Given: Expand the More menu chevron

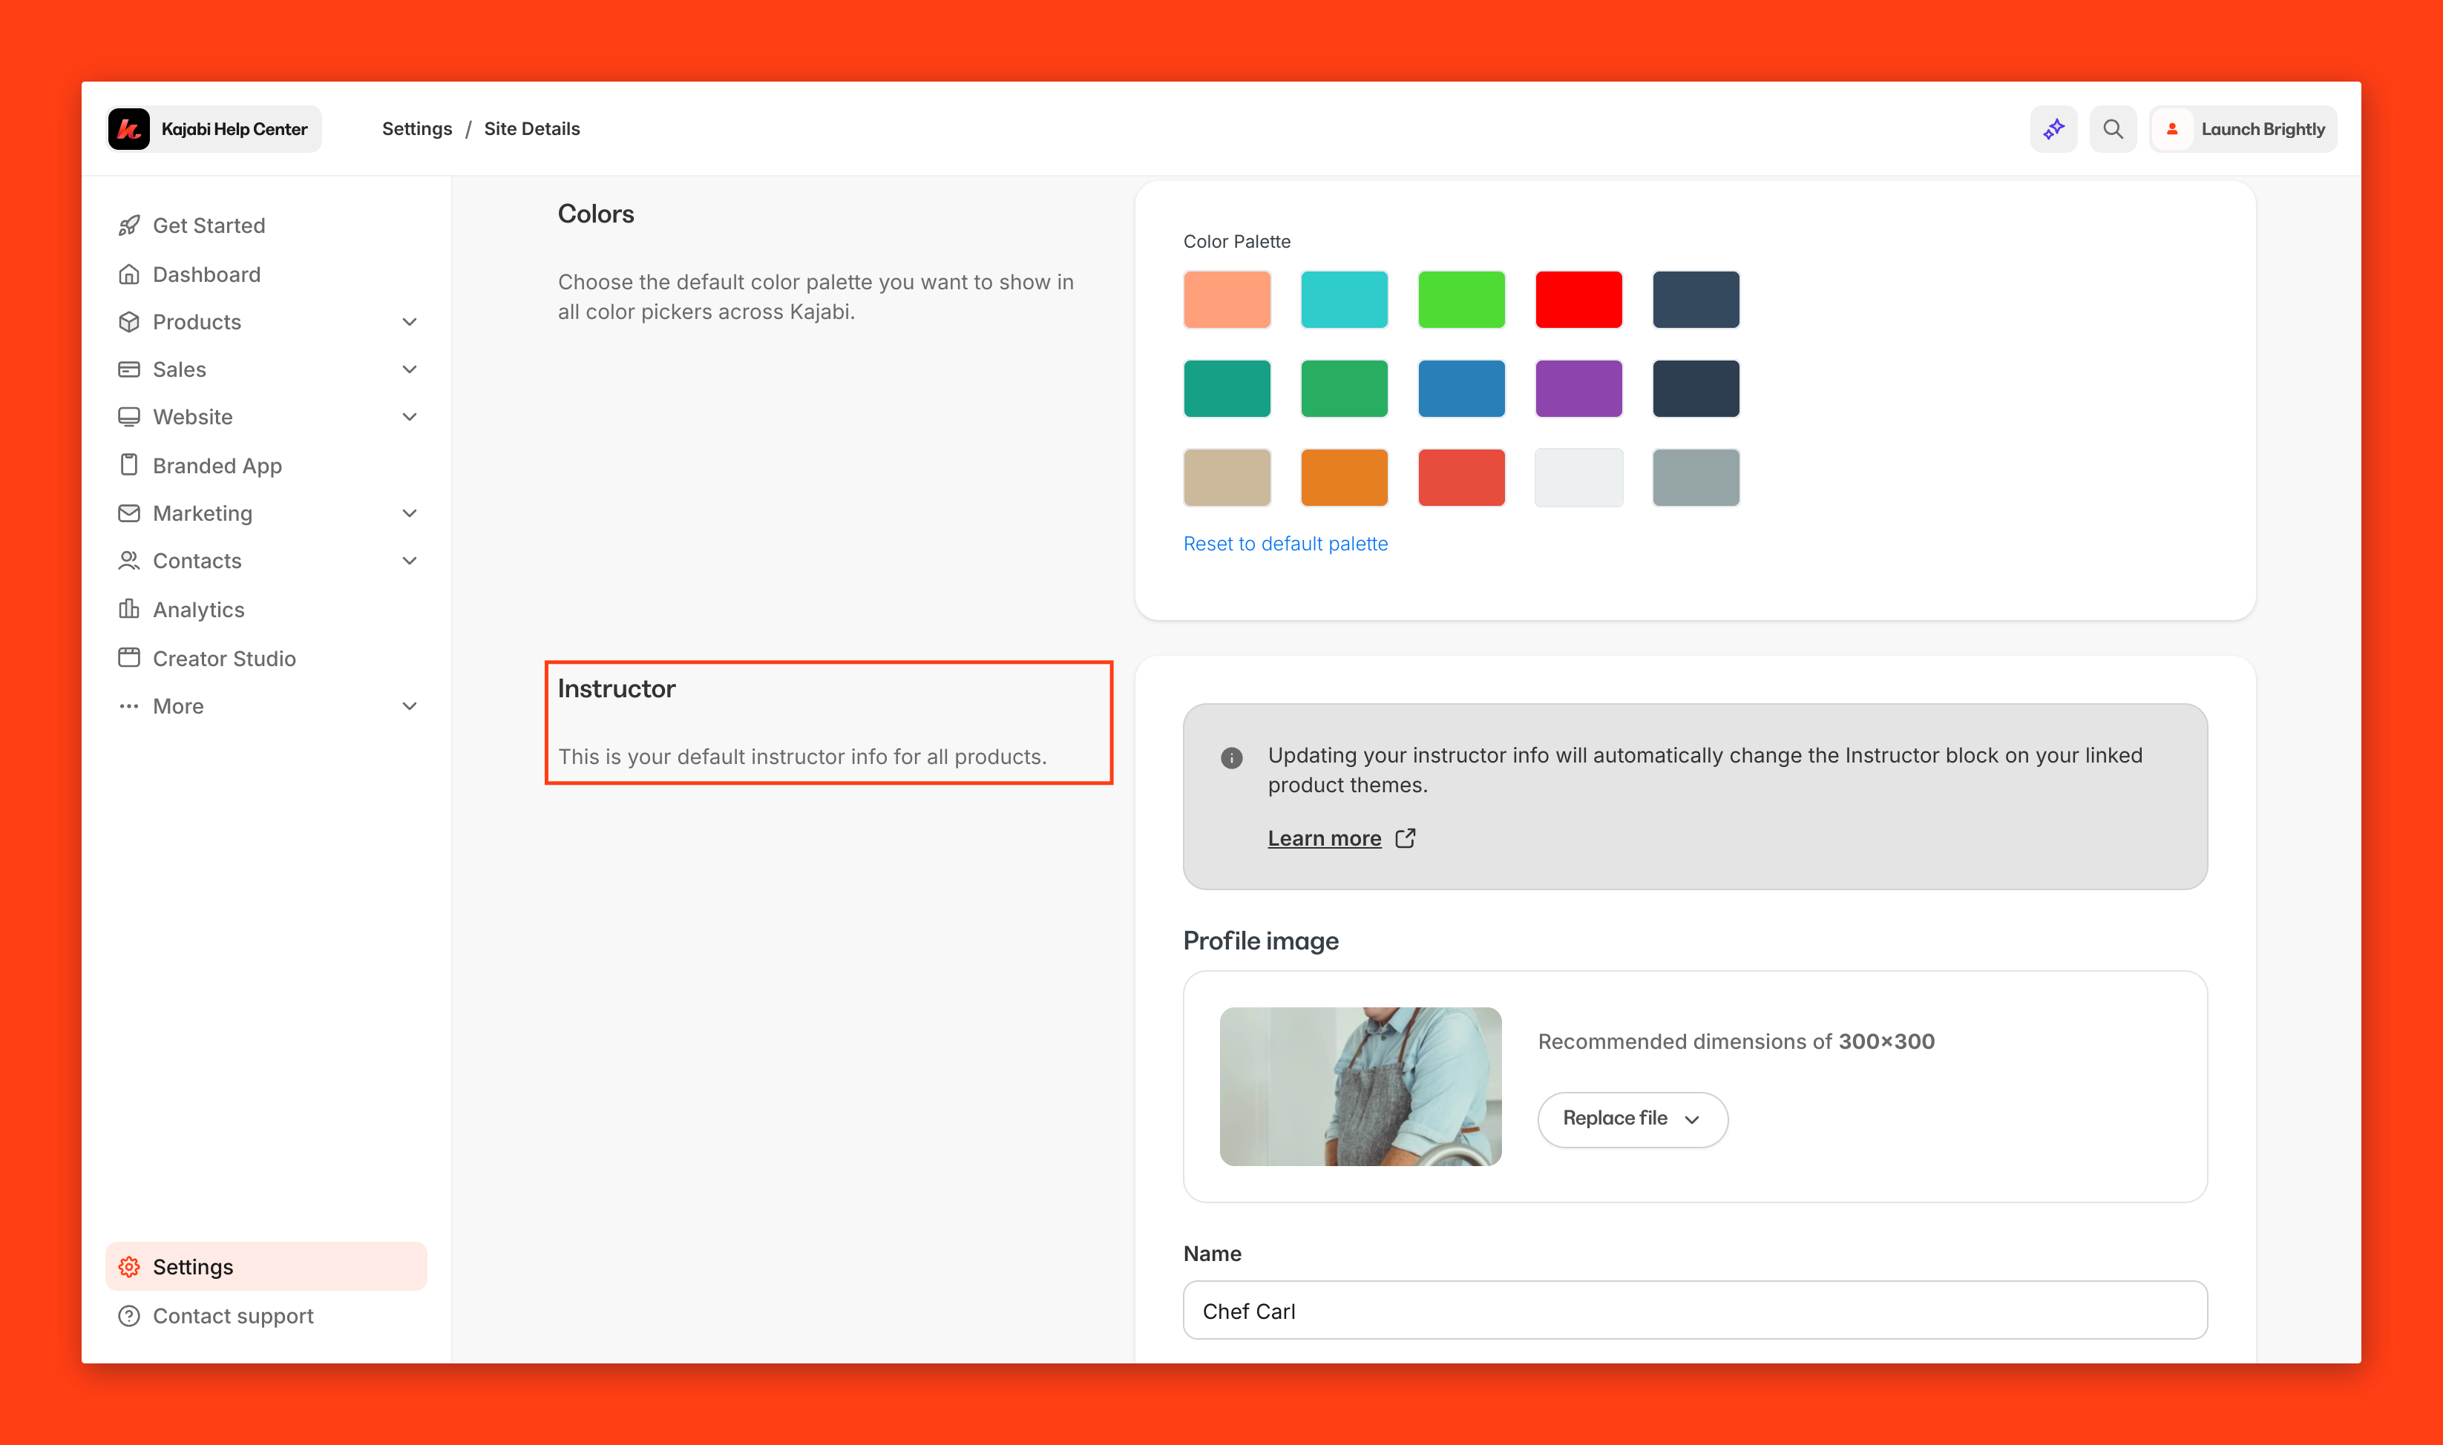Looking at the screenshot, I should (x=409, y=706).
